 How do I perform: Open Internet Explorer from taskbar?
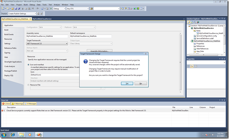click(13, 135)
